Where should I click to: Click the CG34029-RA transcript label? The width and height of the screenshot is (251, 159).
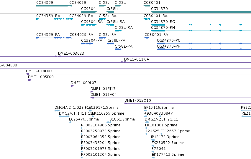(x=81, y=16)
